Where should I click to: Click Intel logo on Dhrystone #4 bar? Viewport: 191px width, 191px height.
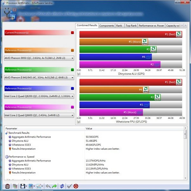(148, 57)
